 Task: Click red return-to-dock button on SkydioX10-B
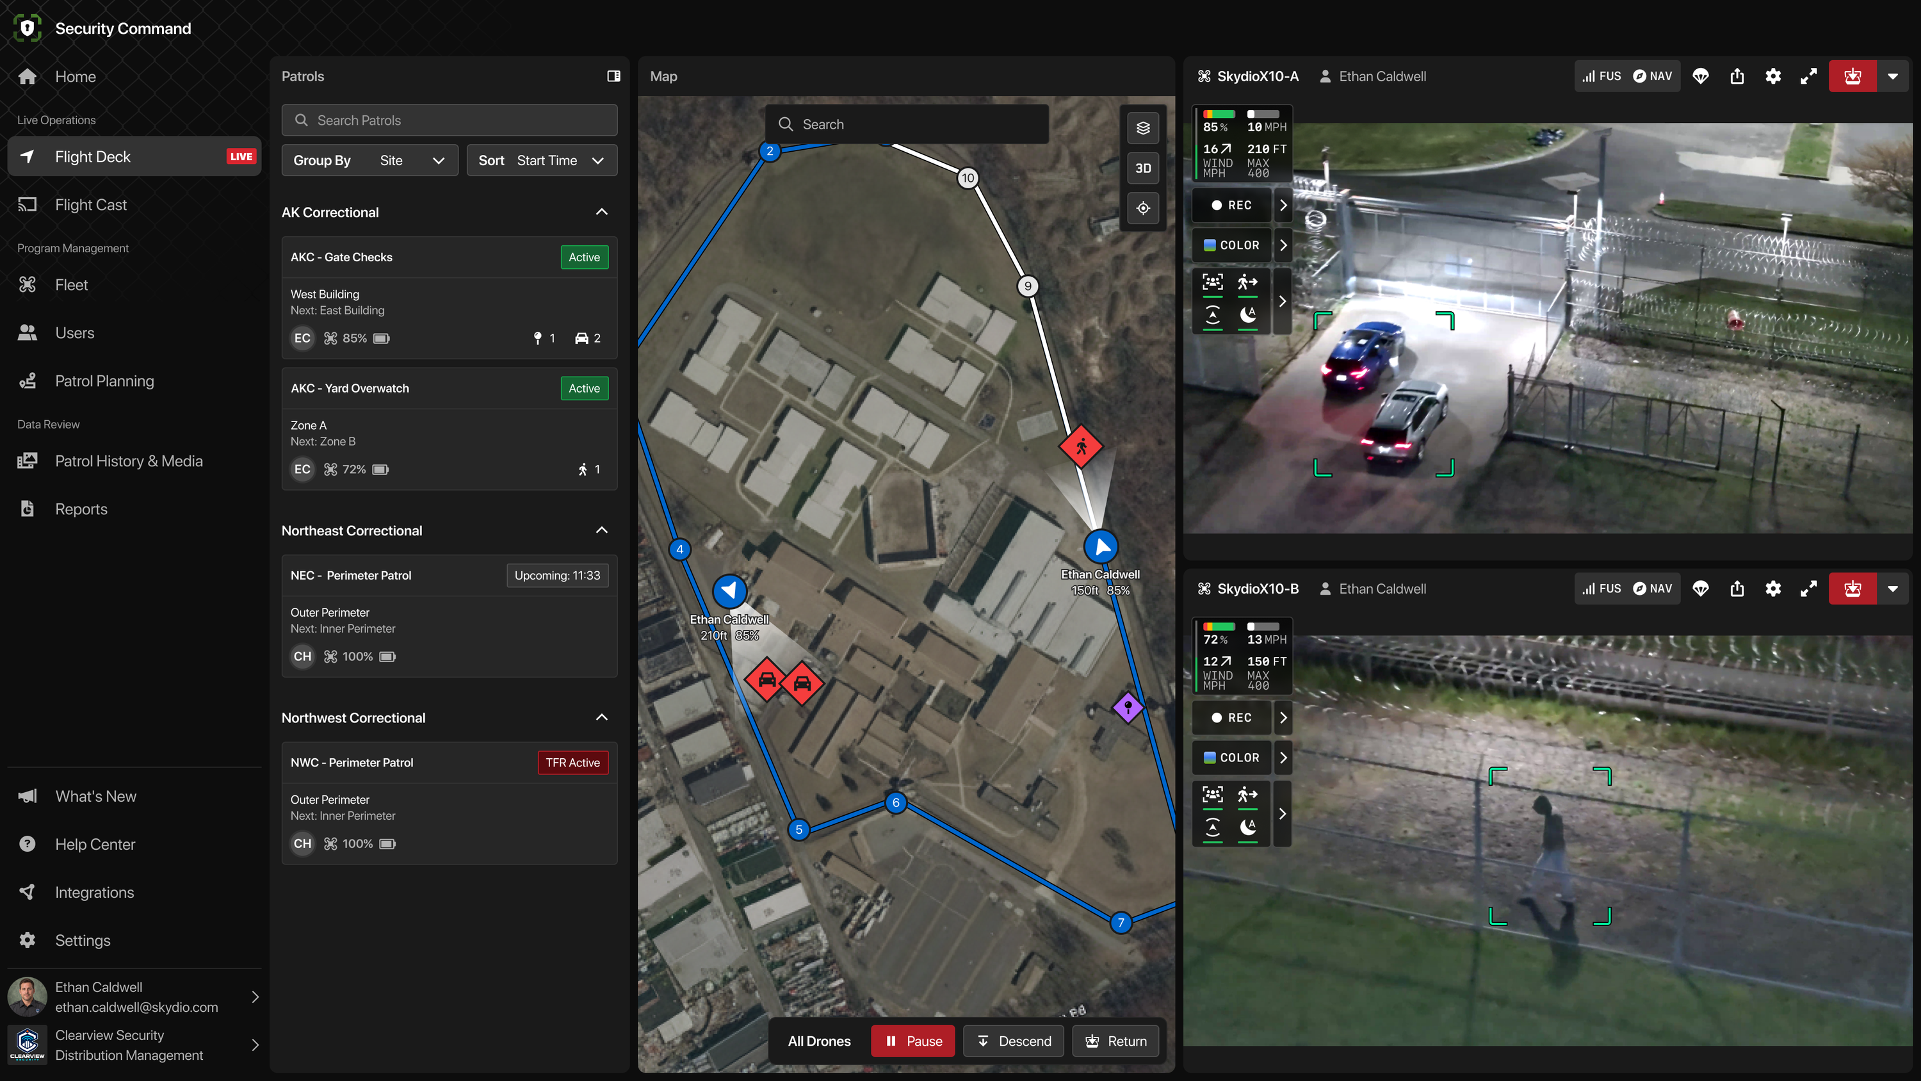coord(1852,589)
